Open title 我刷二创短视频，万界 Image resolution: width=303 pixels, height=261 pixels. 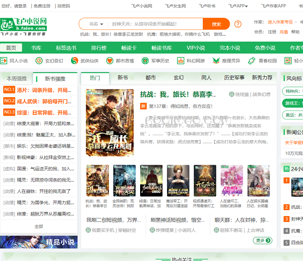tap(113, 220)
